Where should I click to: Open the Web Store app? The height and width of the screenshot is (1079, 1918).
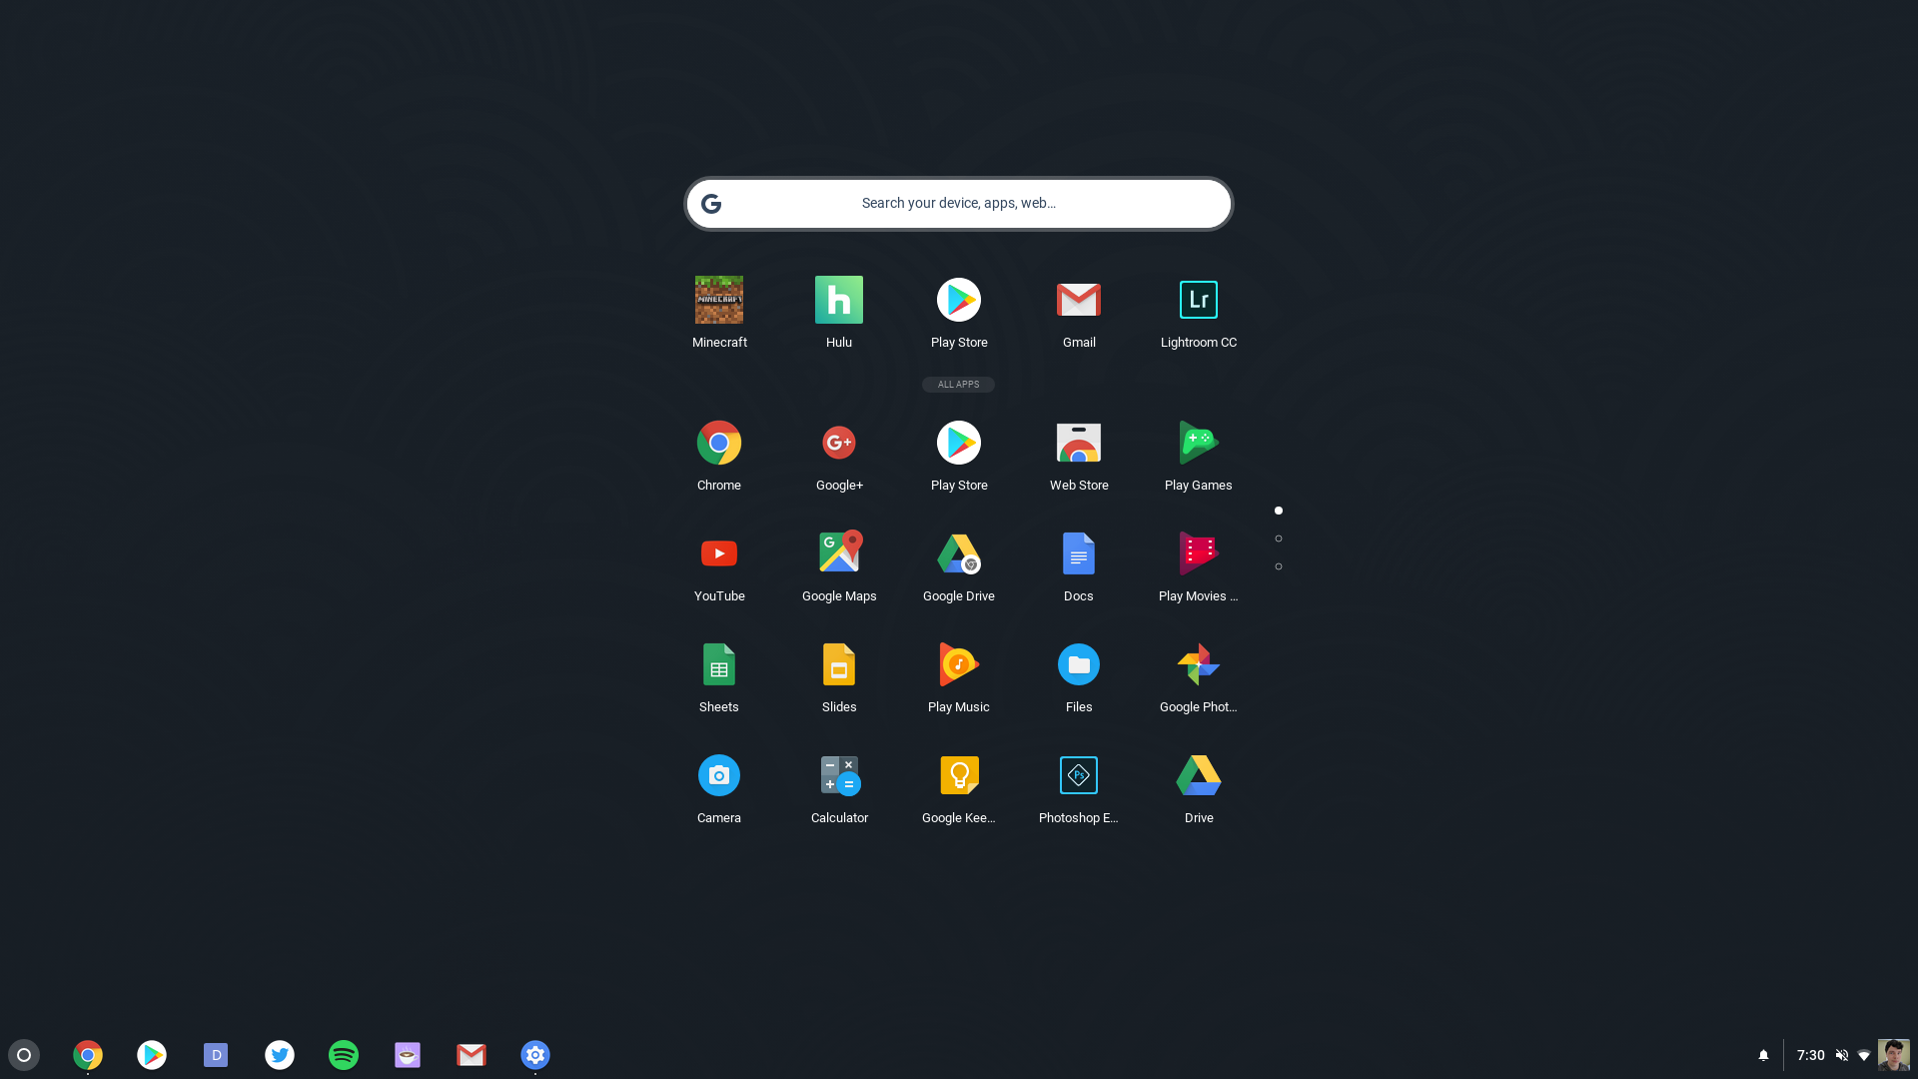(x=1079, y=443)
